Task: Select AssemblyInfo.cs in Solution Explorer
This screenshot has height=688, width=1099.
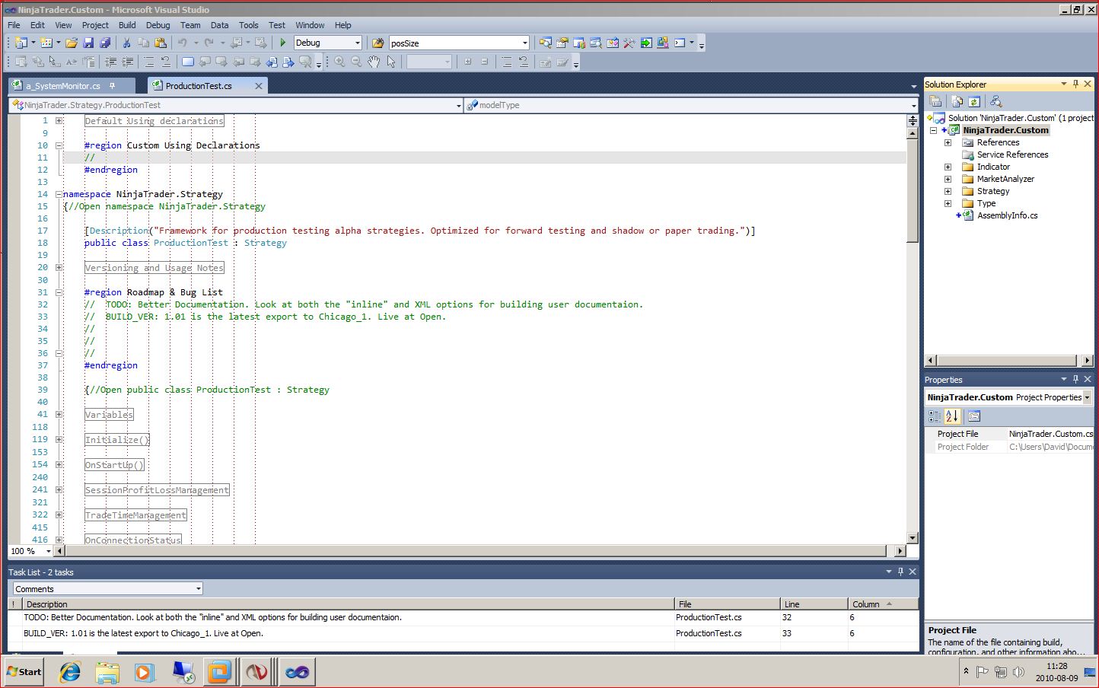Action: (1007, 215)
